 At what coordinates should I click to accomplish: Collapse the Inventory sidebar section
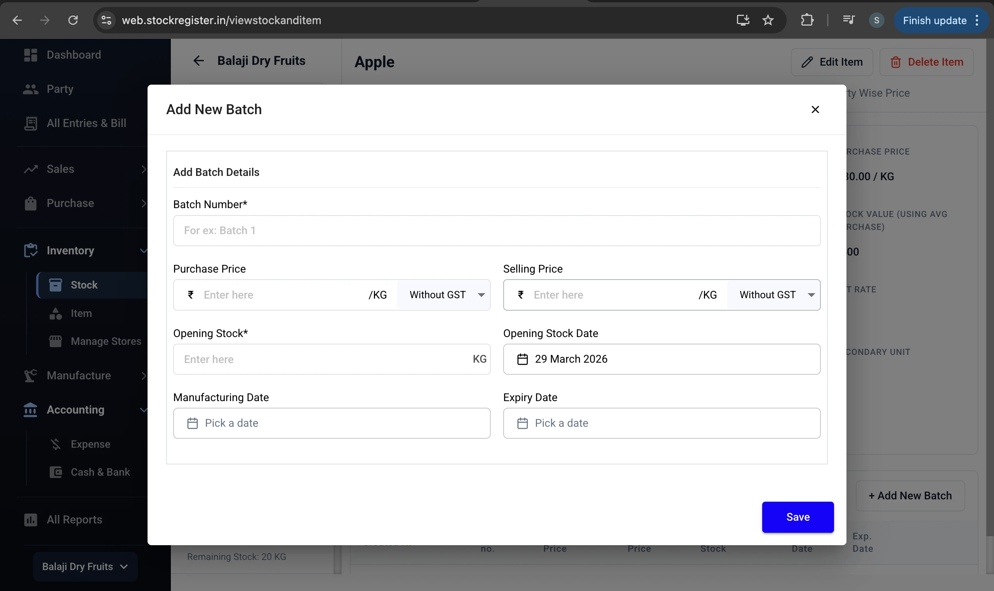[x=143, y=251]
